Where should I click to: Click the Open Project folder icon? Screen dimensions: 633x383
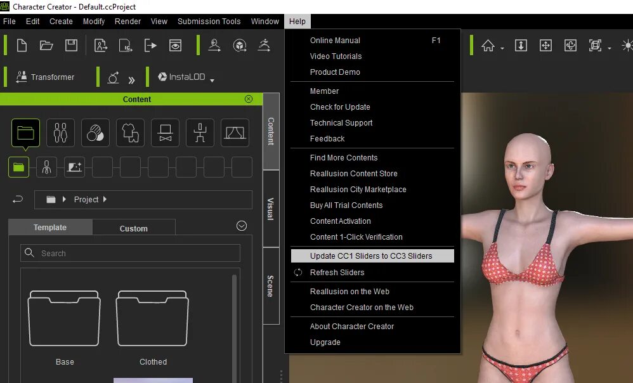[46, 45]
